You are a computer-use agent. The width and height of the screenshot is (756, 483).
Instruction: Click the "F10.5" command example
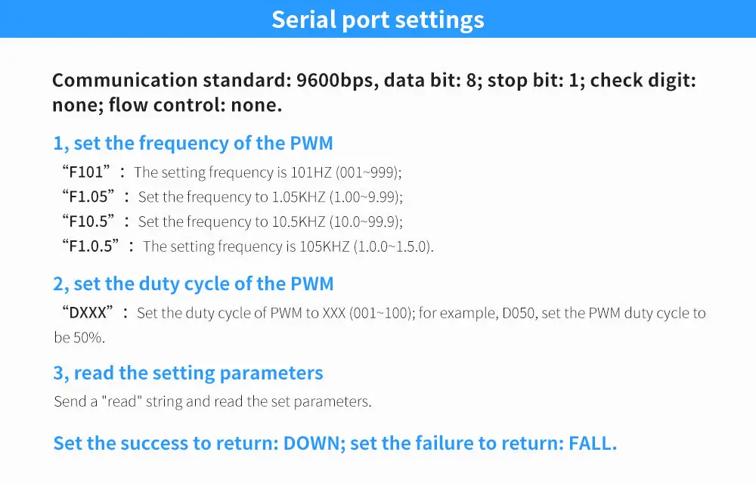click(x=88, y=221)
